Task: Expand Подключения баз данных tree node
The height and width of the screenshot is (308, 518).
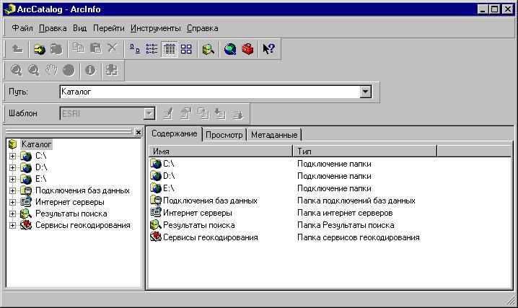Action: (x=12, y=190)
